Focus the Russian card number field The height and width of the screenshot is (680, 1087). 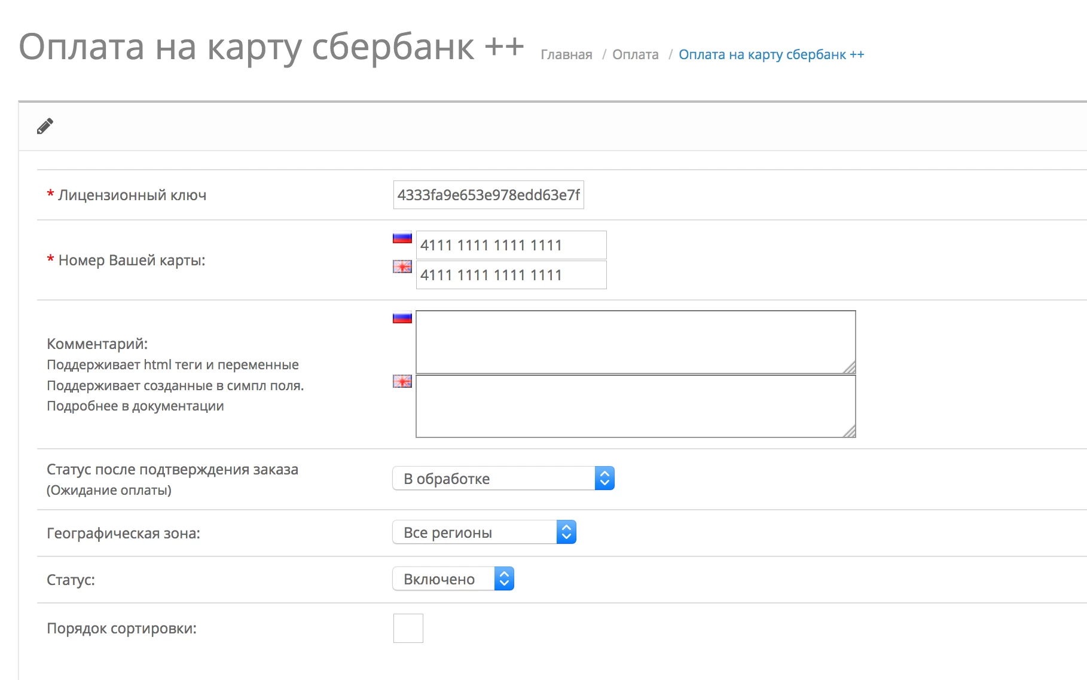click(511, 245)
